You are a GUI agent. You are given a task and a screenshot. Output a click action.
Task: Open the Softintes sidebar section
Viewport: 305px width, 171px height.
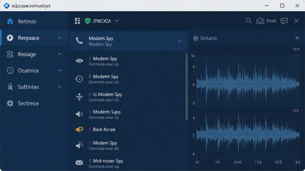click(x=34, y=87)
